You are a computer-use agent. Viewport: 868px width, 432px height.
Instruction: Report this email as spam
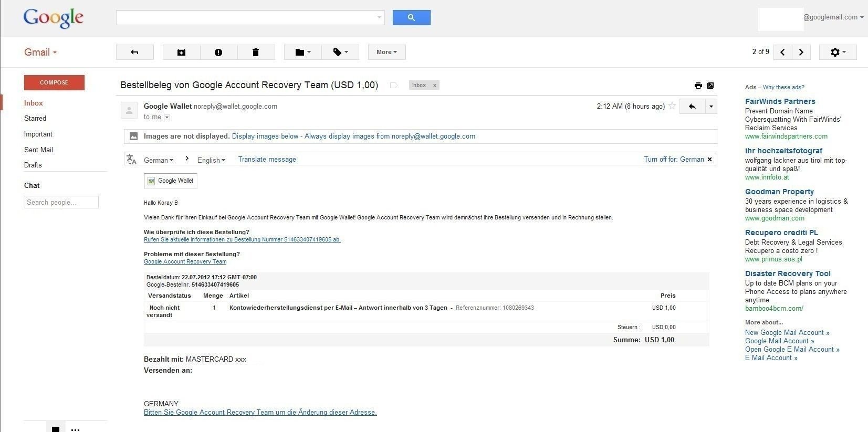(x=218, y=52)
